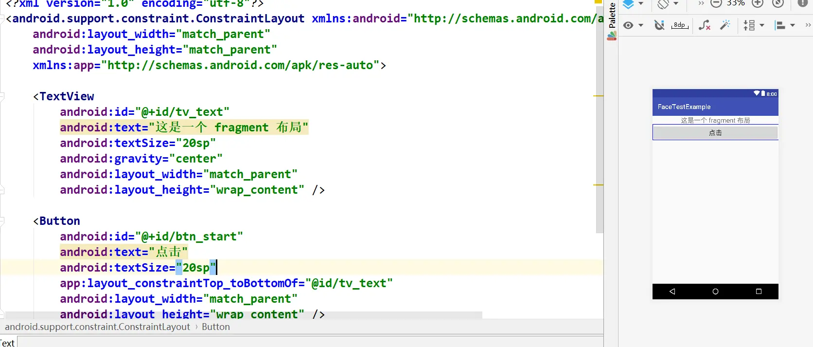Click the android:id="@+id/btn_start" line

click(x=151, y=237)
